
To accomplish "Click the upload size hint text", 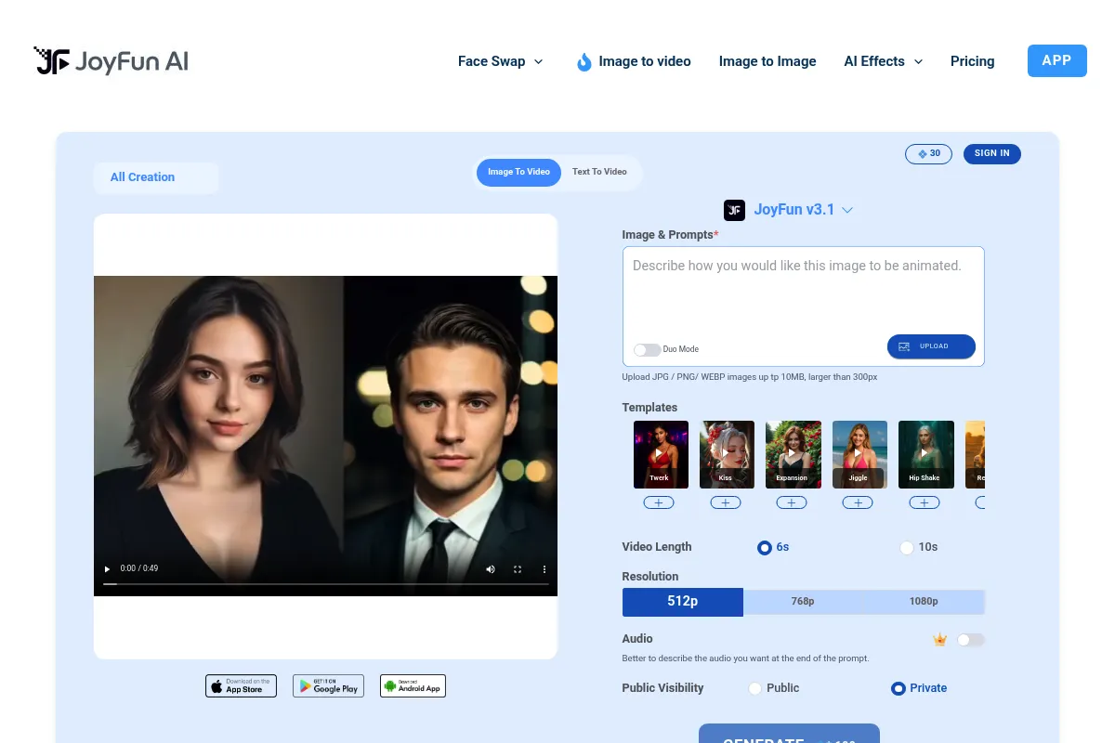I will point(750,377).
